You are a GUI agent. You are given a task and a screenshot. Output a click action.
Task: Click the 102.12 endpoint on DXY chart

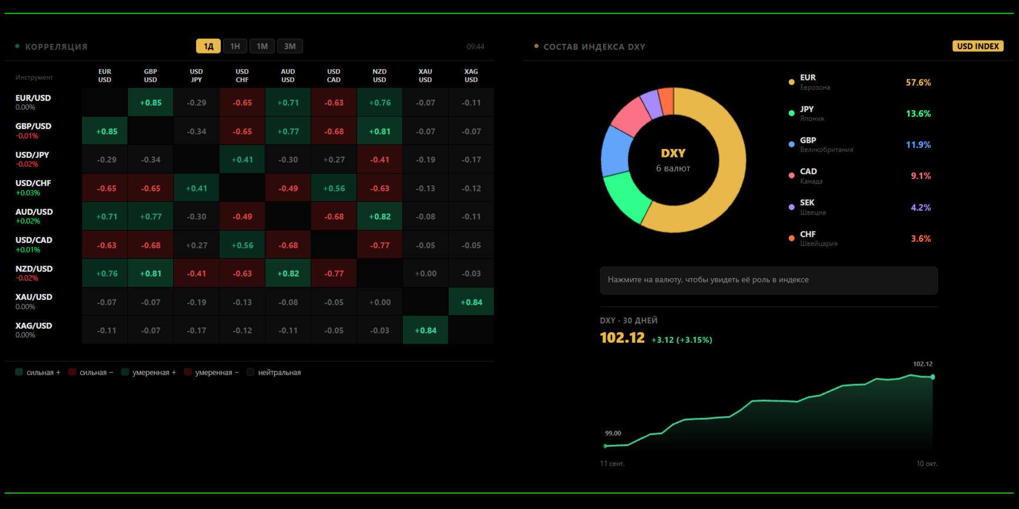pyautogui.click(x=933, y=377)
